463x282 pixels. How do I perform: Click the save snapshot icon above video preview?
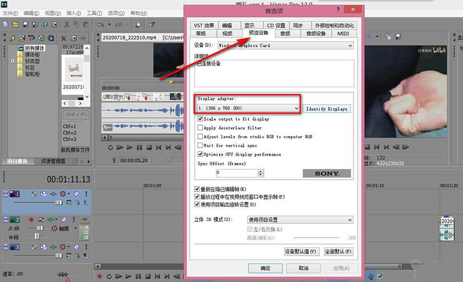coord(398,37)
